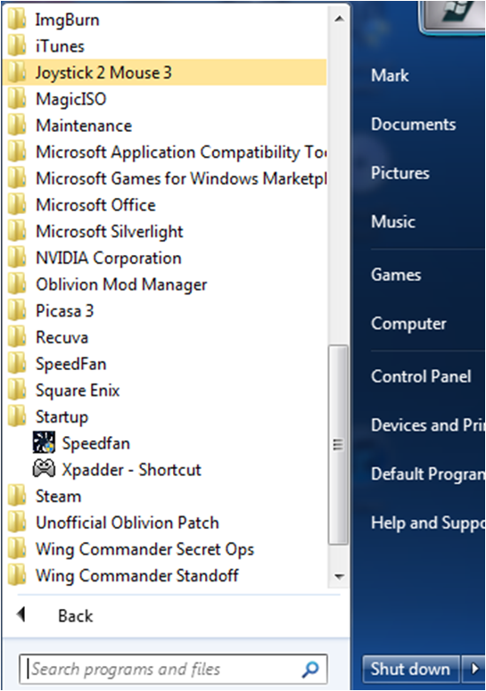Viewport: 486px width, 691px height.
Task: Launch Xpadder - Shortcut
Action: [x=164, y=469]
